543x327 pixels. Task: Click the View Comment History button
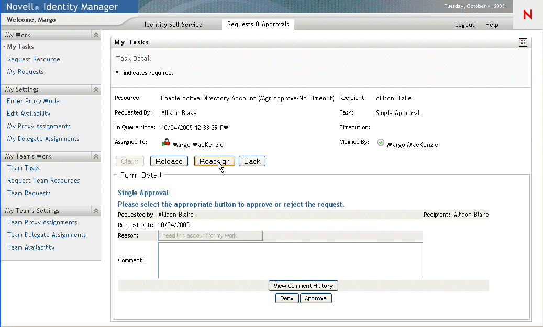coord(303,286)
